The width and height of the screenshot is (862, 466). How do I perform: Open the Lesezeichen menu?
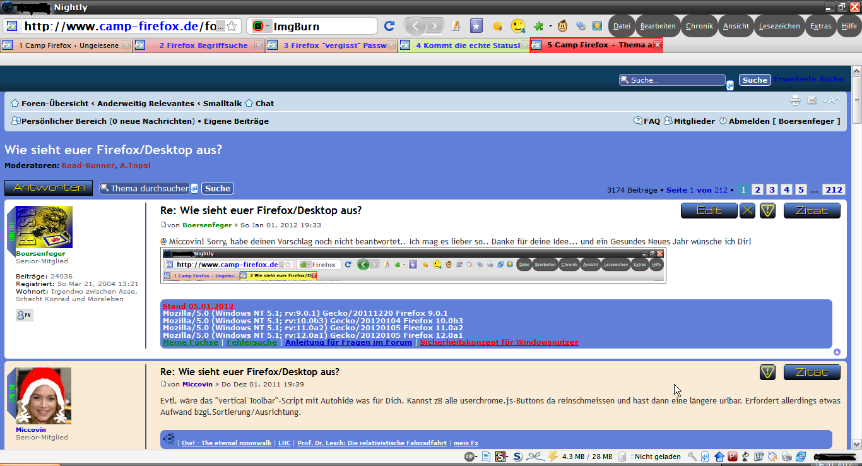[779, 26]
